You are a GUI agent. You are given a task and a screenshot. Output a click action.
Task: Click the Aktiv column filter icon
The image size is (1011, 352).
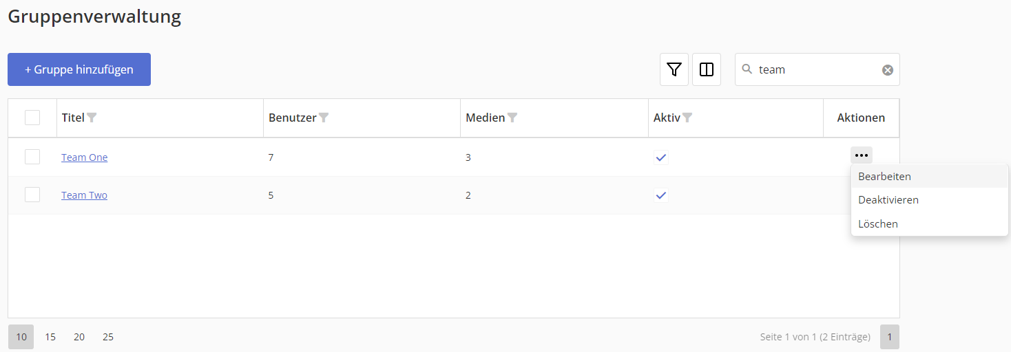click(x=687, y=118)
